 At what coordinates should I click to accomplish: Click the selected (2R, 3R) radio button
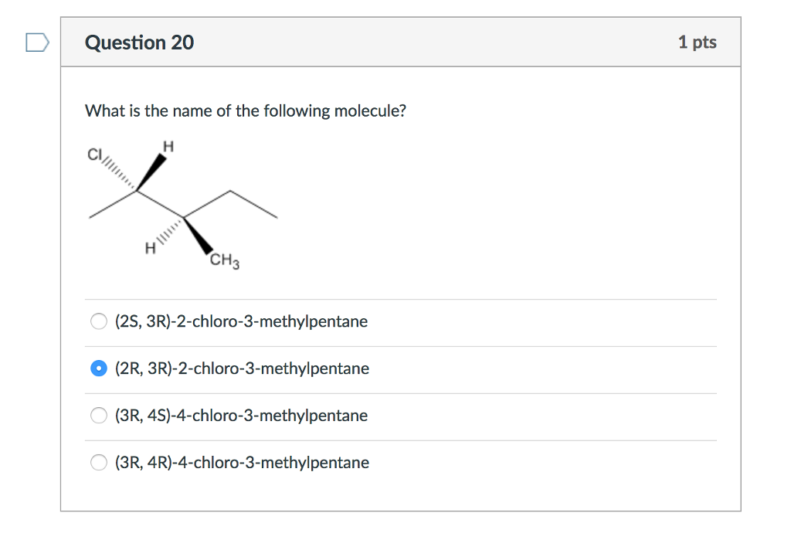coord(99,368)
